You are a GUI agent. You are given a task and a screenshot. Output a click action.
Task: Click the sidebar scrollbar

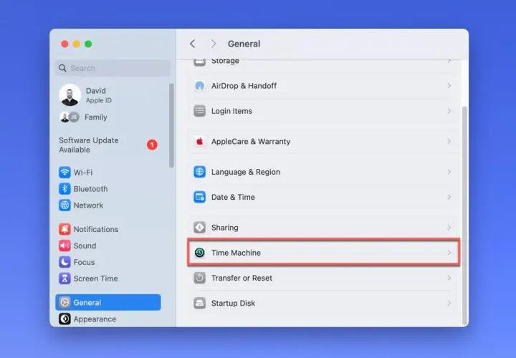171,125
